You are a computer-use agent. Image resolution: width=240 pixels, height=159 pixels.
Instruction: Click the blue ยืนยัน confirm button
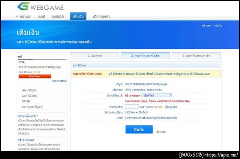coord(139,129)
